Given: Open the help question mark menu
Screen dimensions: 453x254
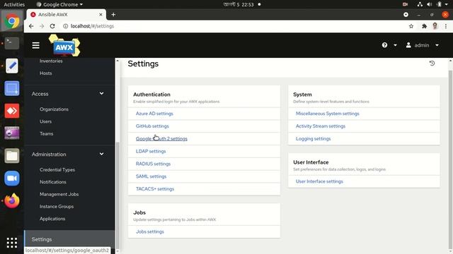Looking at the screenshot, I should point(384,45).
